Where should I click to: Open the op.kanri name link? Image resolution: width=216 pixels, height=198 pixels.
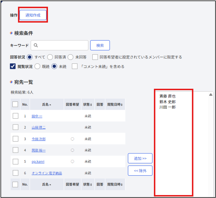click(38, 161)
